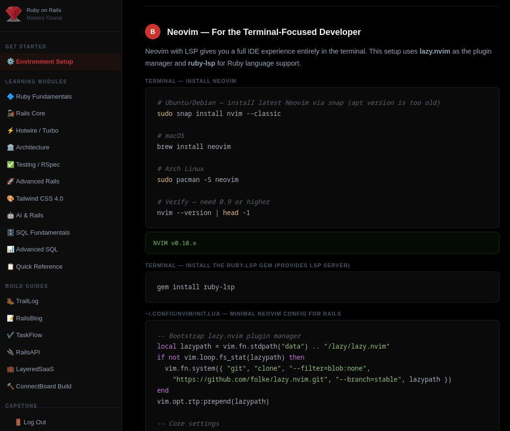Click the rocket icon for Advanced Rails
Viewport: 510px width, 431px height.
pyautogui.click(x=11, y=181)
